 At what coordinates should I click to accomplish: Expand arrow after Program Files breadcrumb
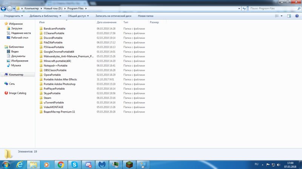coord(86,8)
